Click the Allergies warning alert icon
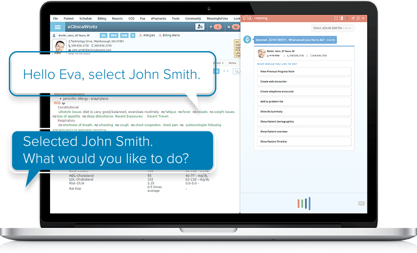 [141, 35]
